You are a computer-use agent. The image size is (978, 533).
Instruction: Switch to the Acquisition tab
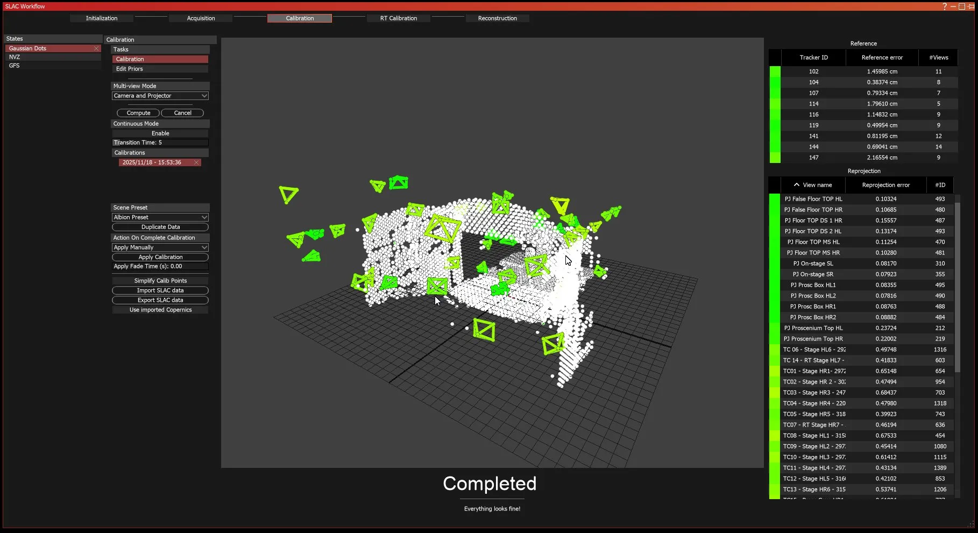(x=201, y=18)
